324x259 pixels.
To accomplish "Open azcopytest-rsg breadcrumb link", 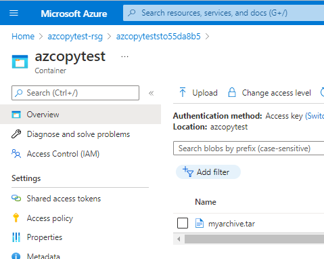I will coord(75,37).
